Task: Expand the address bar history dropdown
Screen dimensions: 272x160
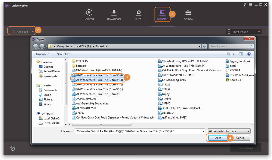Action: point(199,46)
